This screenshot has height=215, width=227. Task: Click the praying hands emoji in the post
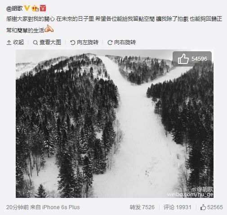pos(49,28)
